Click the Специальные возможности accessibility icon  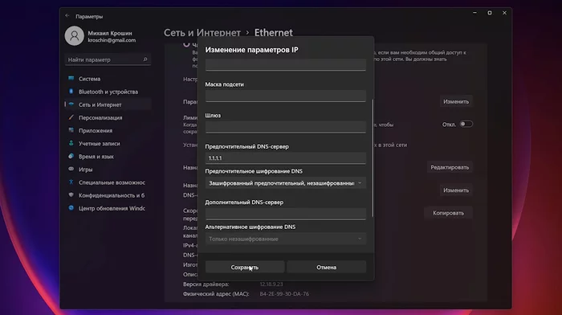pyautogui.click(x=71, y=182)
